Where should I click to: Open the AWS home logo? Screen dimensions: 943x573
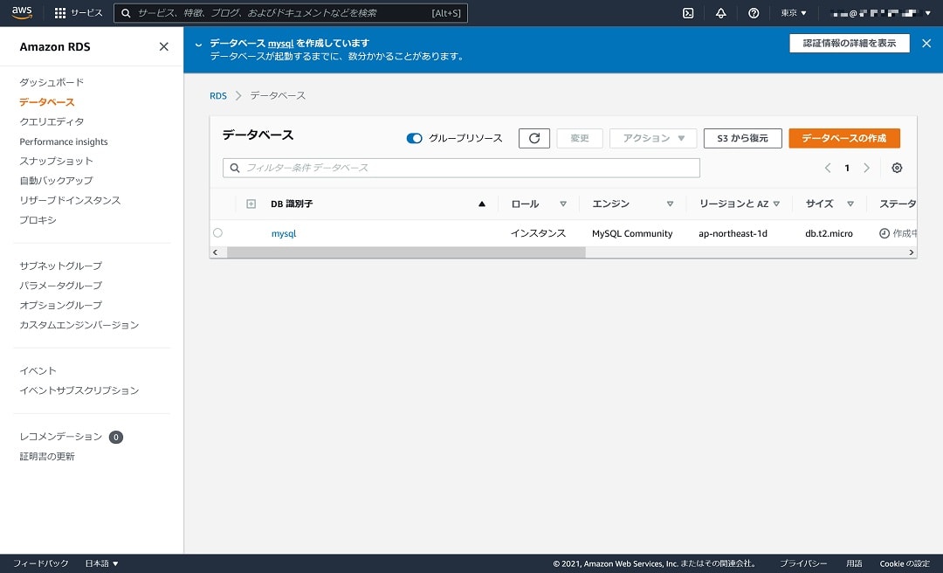pyautogui.click(x=22, y=12)
